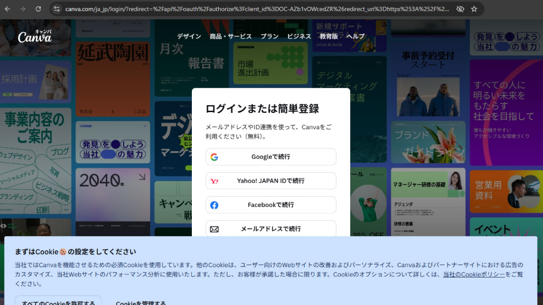Image resolution: width=543 pixels, height=305 pixels.
Task: Click the envelope mail icon
Action: [214, 229]
